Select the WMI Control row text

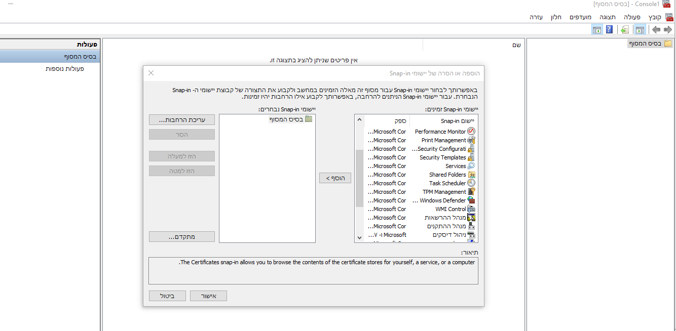[x=451, y=209]
